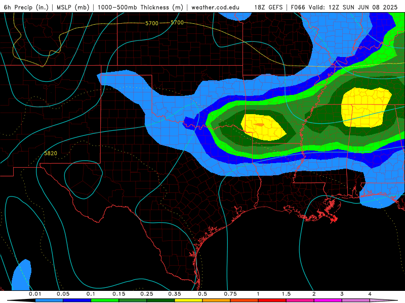Select the pink 1.5 legend swatch
405x303 pixels.
(x=300, y=300)
